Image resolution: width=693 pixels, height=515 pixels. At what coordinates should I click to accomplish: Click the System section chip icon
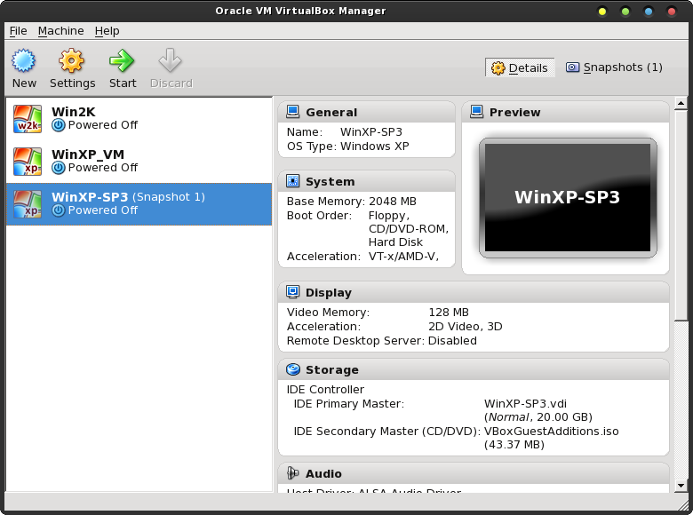[x=292, y=181]
